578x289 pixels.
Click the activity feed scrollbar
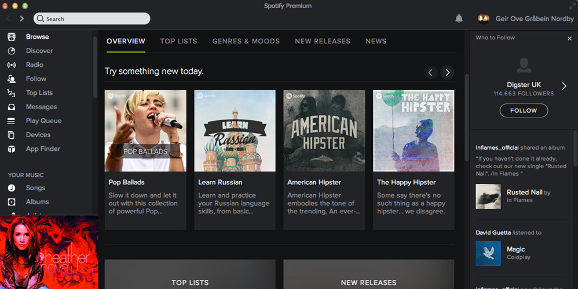(x=576, y=147)
